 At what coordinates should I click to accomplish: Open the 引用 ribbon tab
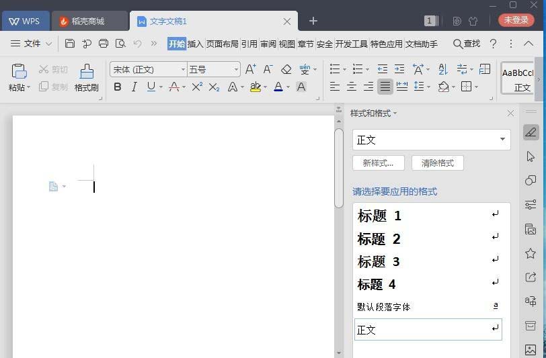[x=249, y=44]
